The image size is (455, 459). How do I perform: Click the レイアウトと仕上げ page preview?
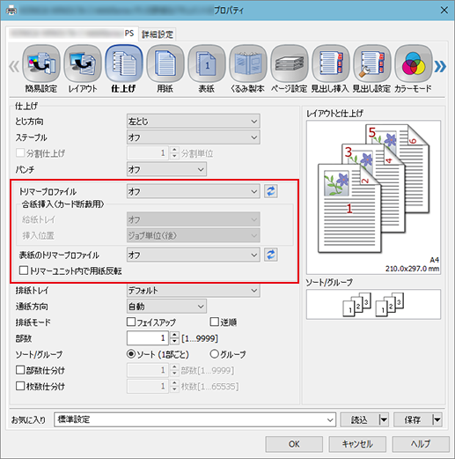coord(373,197)
